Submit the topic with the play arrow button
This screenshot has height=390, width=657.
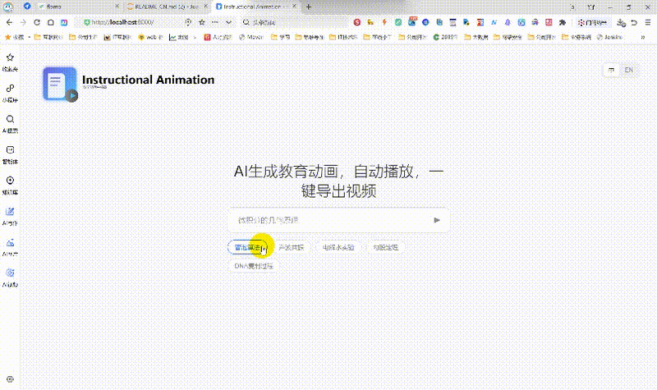(437, 220)
